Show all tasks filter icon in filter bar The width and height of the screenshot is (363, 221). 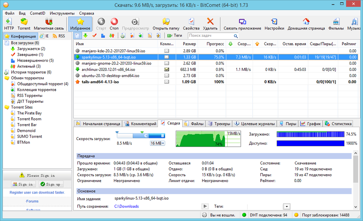[78, 36]
